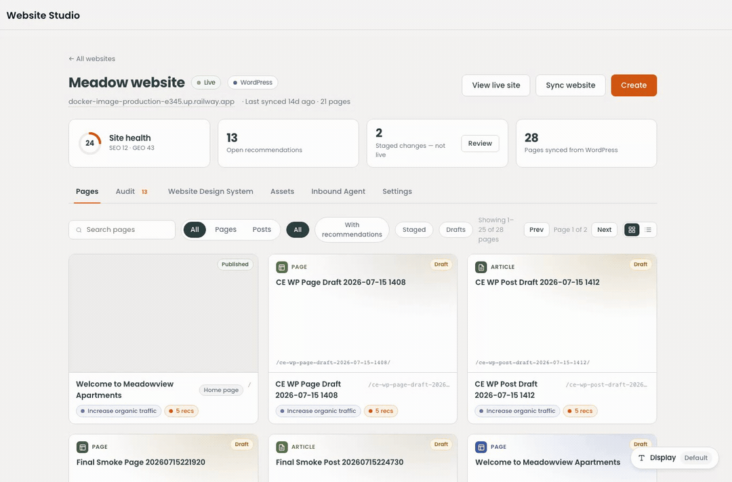Select the All status filter pill
The height and width of the screenshot is (482, 732).
[x=298, y=230]
